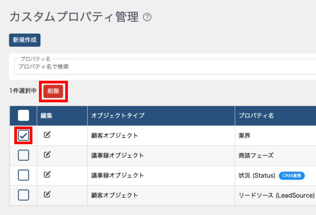Click the 状況 (Status) property name text
Image resolution: width=316 pixels, height=215 pixels.
257,176
